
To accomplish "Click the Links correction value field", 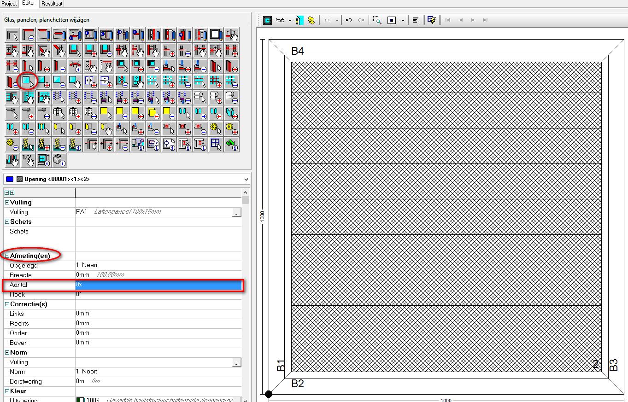I will tap(158, 314).
